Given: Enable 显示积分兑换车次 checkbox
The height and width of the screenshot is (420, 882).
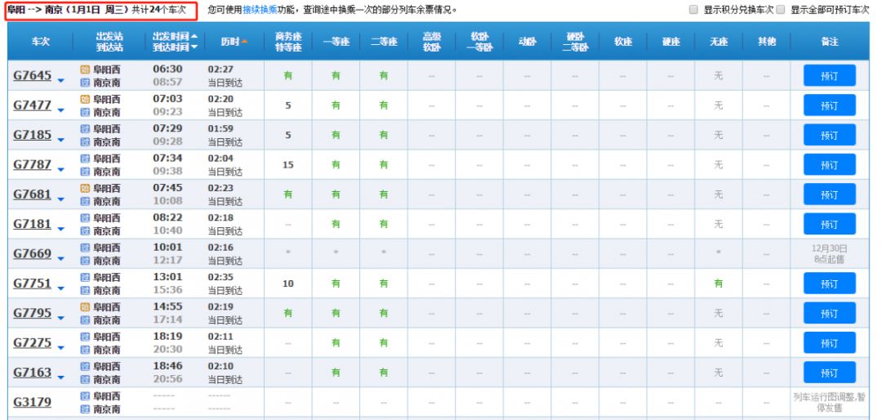Looking at the screenshot, I should [x=693, y=10].
